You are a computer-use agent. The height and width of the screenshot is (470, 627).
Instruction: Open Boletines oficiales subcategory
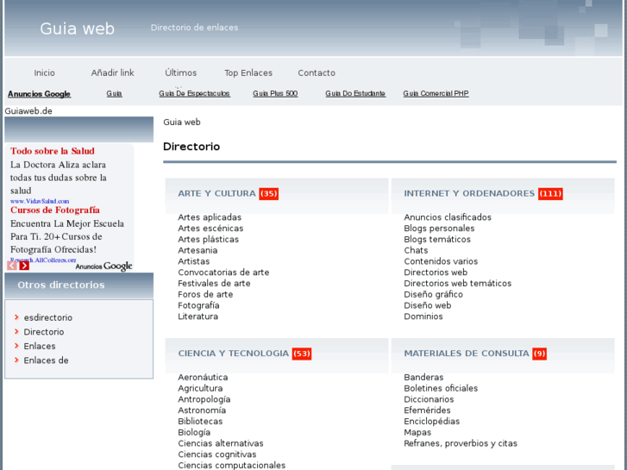[441, 388]
